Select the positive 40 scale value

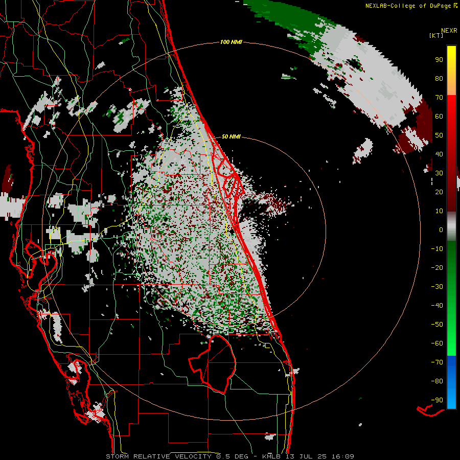click(439, 154)
